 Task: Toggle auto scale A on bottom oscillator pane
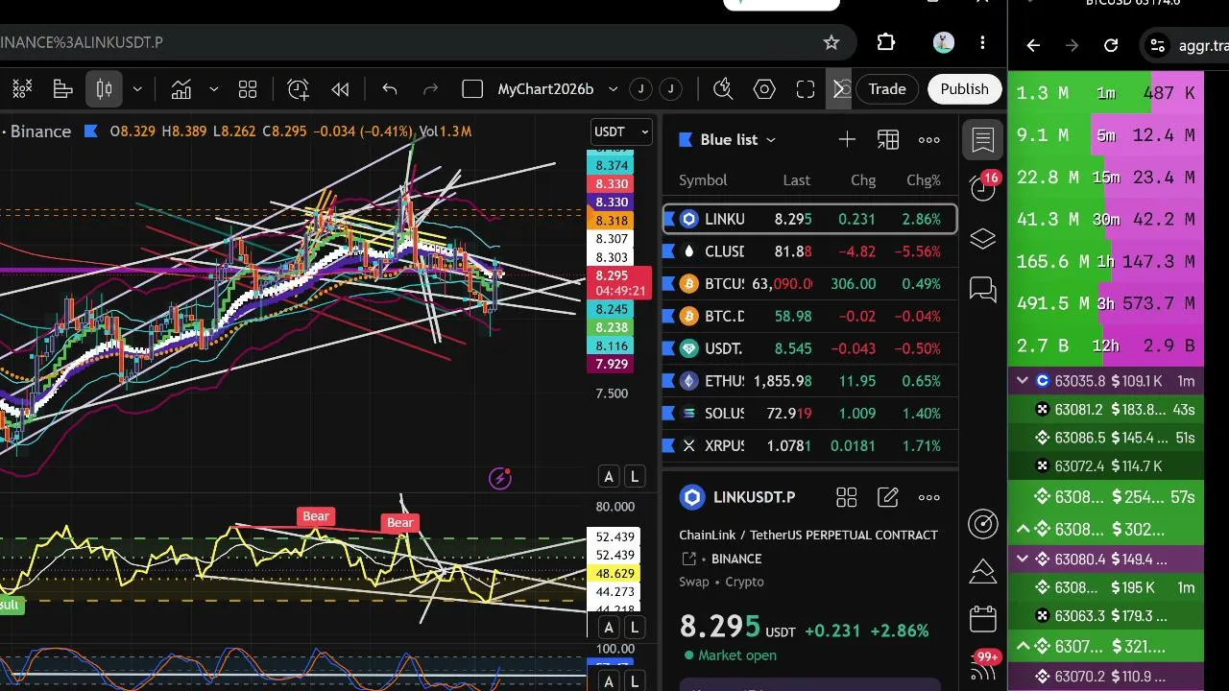pos(609,682)
